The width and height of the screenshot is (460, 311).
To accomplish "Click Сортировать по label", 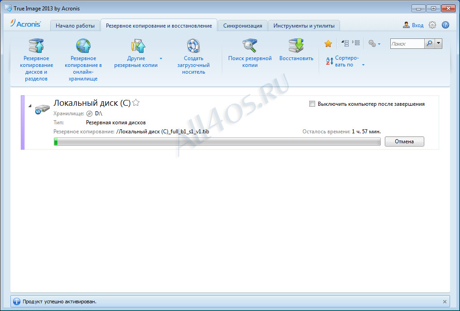I will (x=347, y=61).
